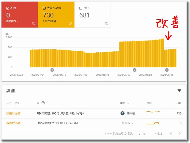Click the help icon beside 型 column
The height and width of the screenshot is (143, 190).
point(43,103)
